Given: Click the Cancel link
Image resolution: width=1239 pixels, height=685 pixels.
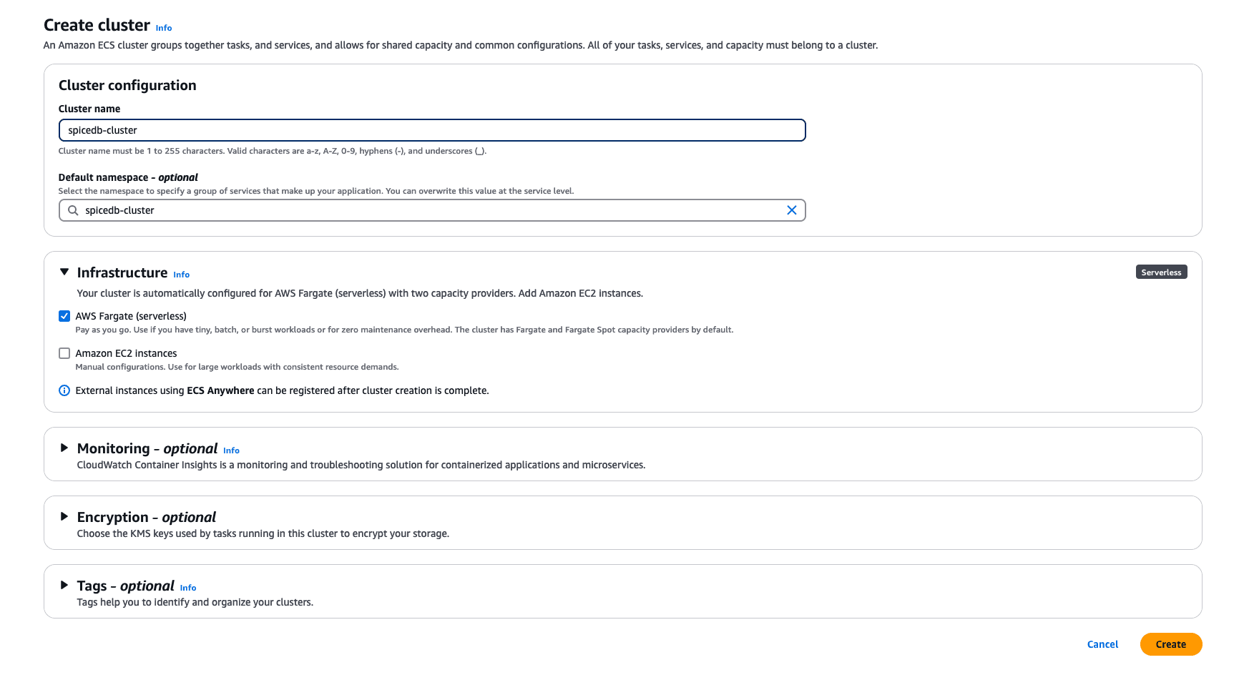Looking at the screenshot, I should coord(1102,644).
